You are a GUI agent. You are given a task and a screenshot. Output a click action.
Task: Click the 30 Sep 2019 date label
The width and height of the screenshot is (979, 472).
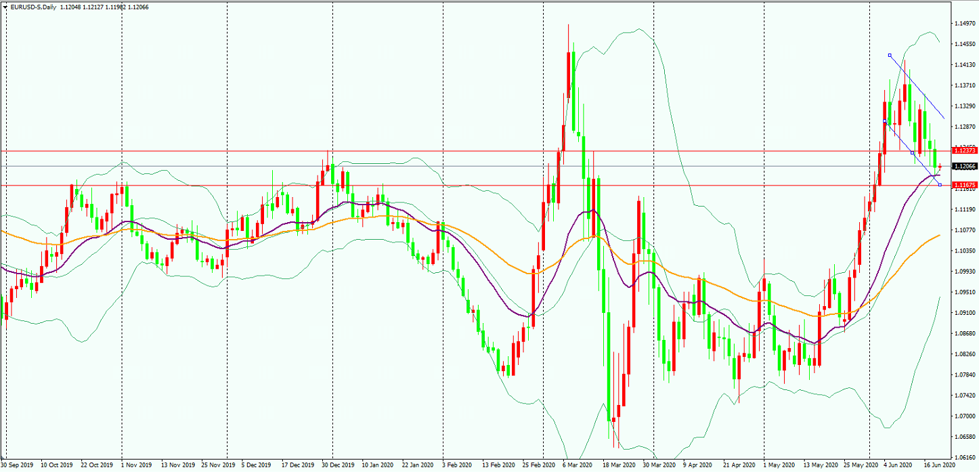coord(16,466)
